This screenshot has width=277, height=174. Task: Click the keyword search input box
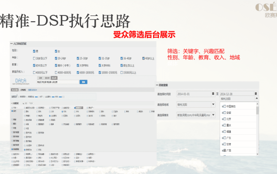click(58, 82)
